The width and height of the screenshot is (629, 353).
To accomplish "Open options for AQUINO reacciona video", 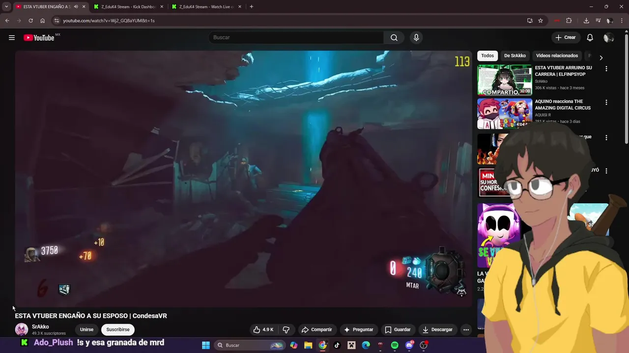I will (x=606, y=102).
